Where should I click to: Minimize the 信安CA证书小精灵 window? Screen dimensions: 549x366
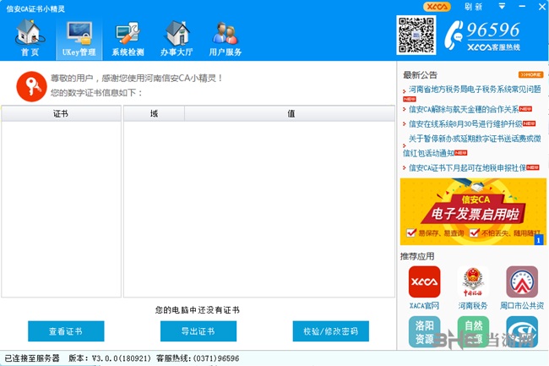tap(522, 7)
